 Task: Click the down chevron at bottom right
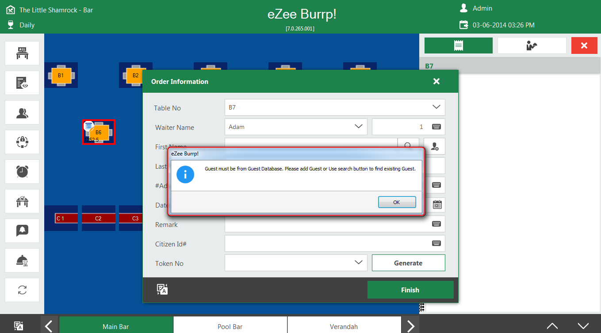pyautogui.click(x=583, y=326)
